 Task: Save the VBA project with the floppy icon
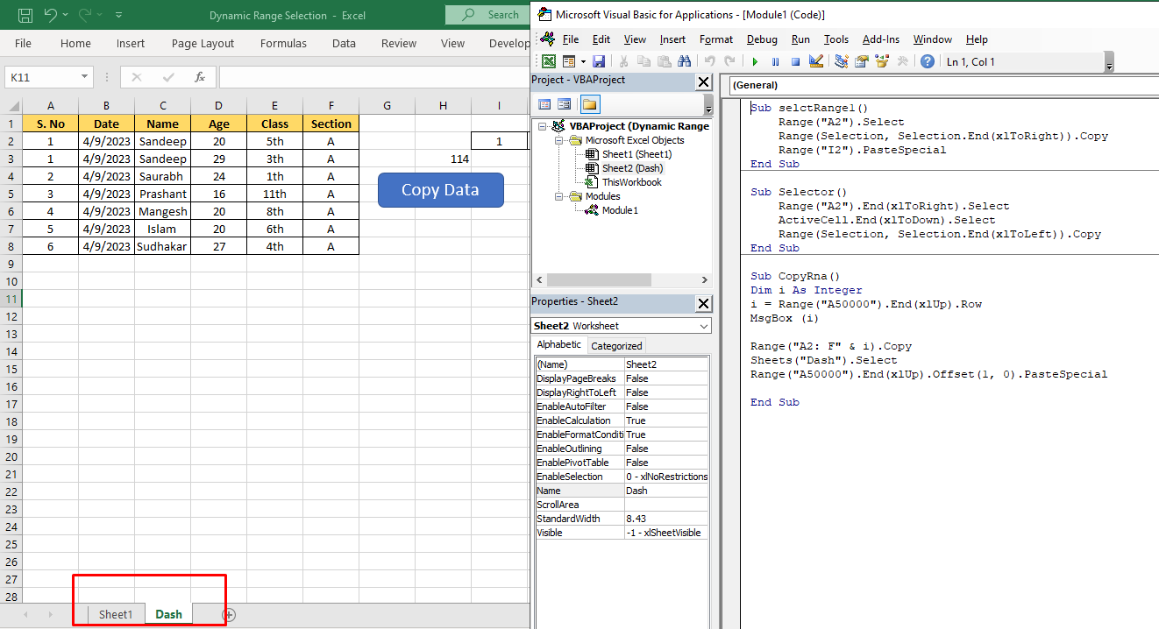[x=599, y=61]
